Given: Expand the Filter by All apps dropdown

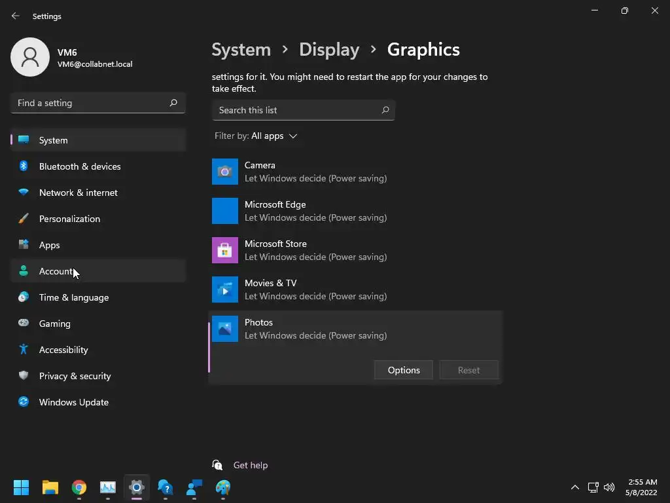Looking at the screenshot, I should coord(256,136).
